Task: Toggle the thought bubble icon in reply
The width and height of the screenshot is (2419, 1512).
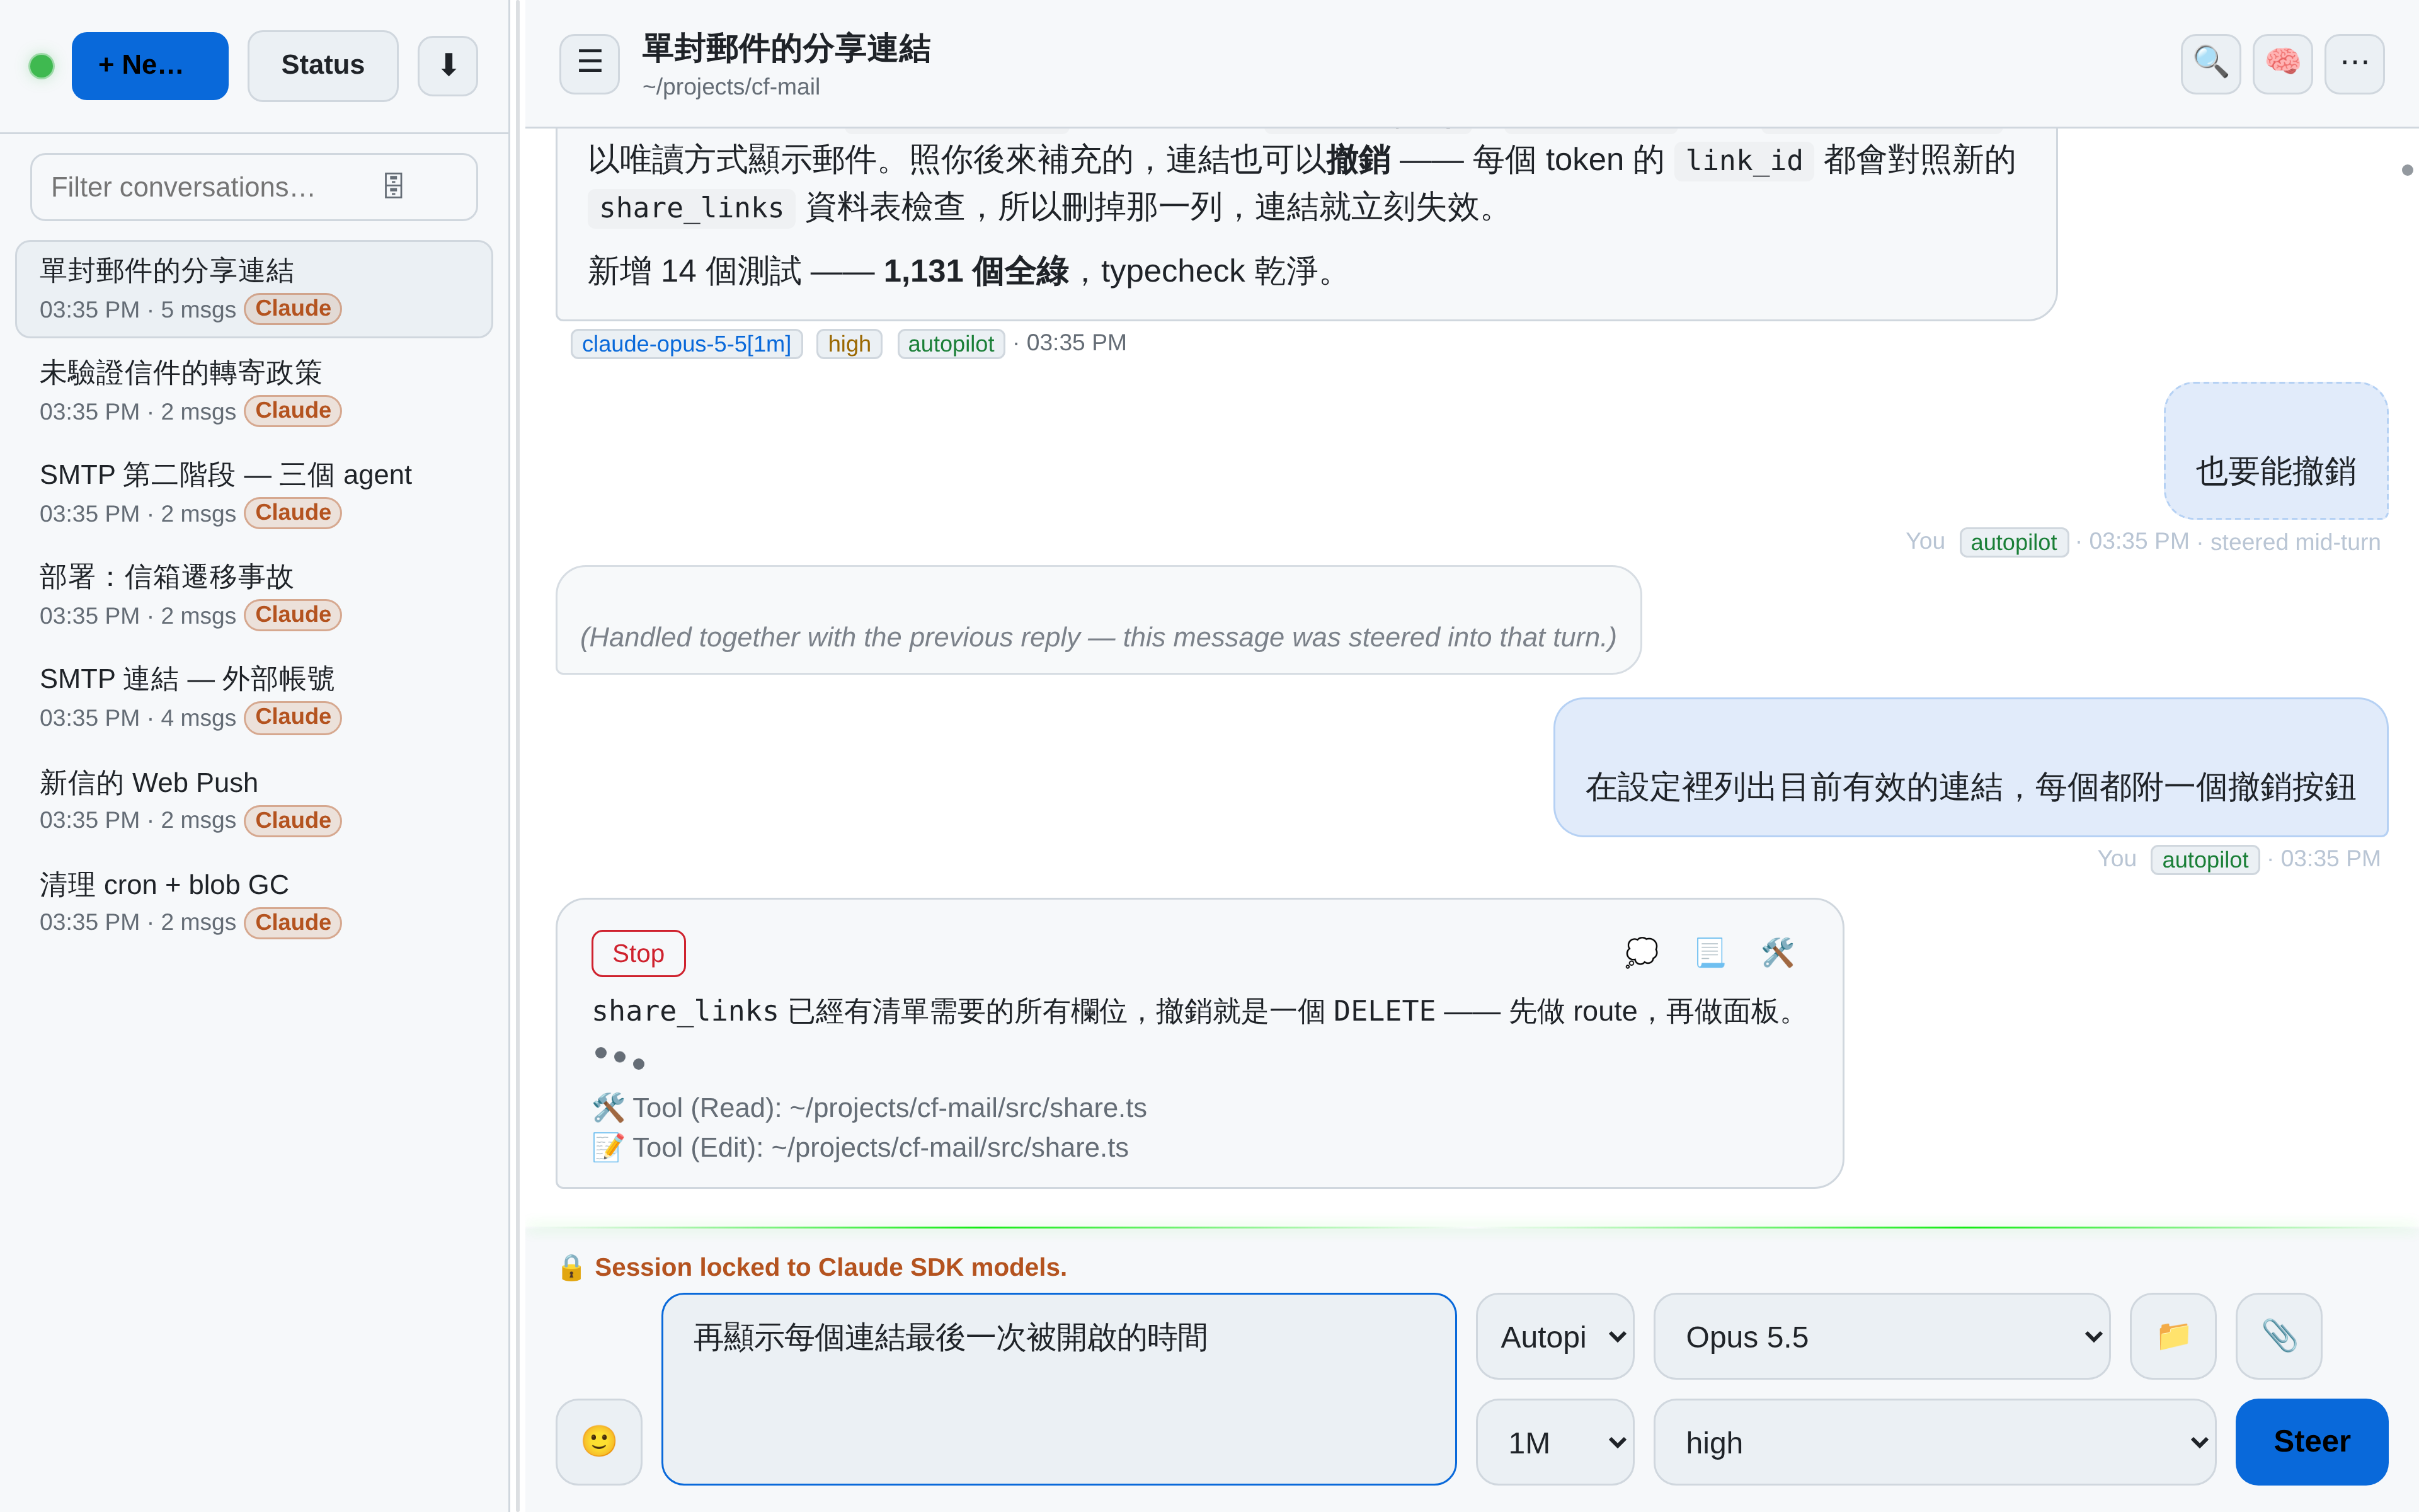Action: coord(1641,952)
